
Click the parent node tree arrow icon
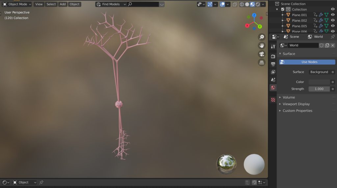(x=247, y=182)
